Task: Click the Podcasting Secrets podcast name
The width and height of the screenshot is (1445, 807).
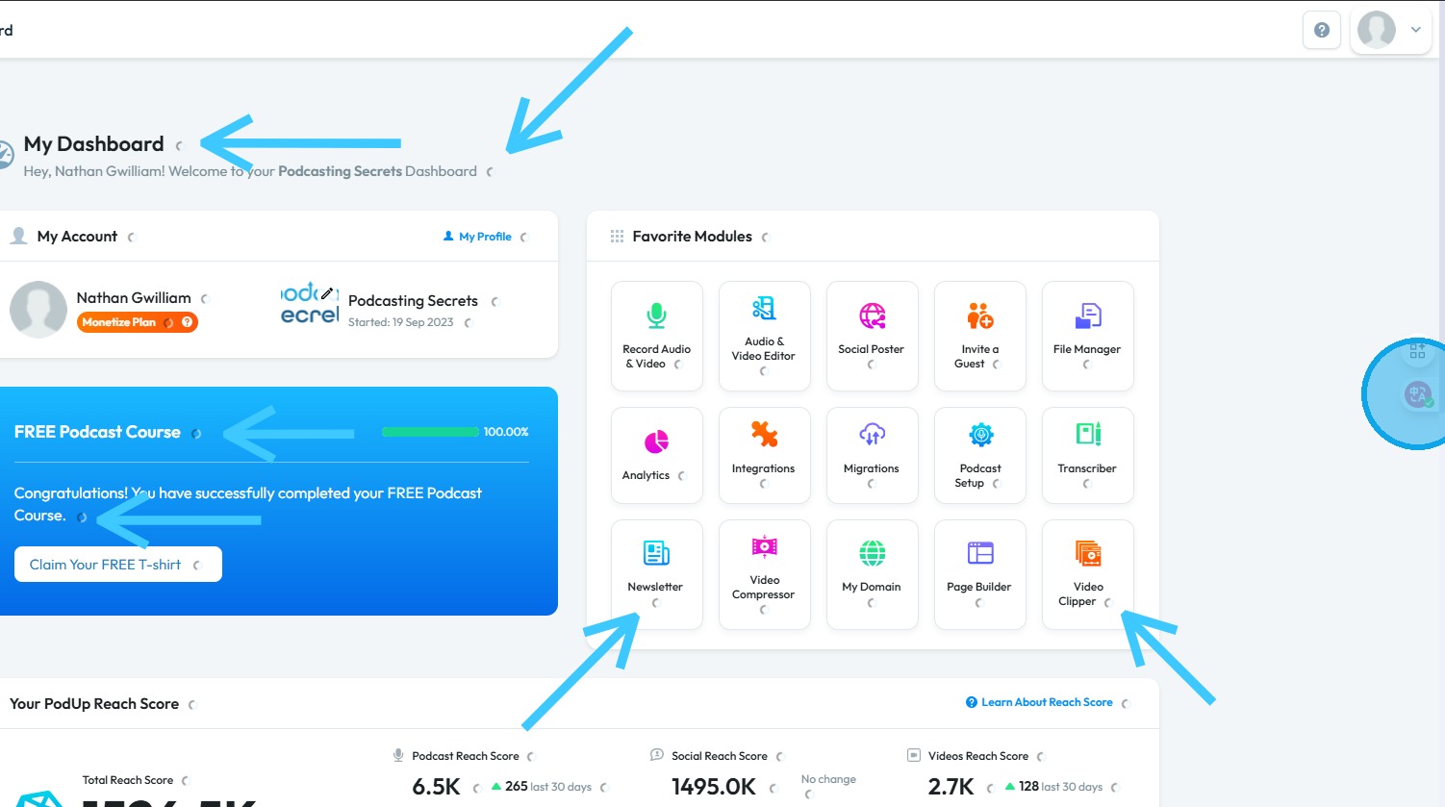Action: point(413,301)
